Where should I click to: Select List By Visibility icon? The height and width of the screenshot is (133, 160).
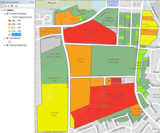pos(8,6)
